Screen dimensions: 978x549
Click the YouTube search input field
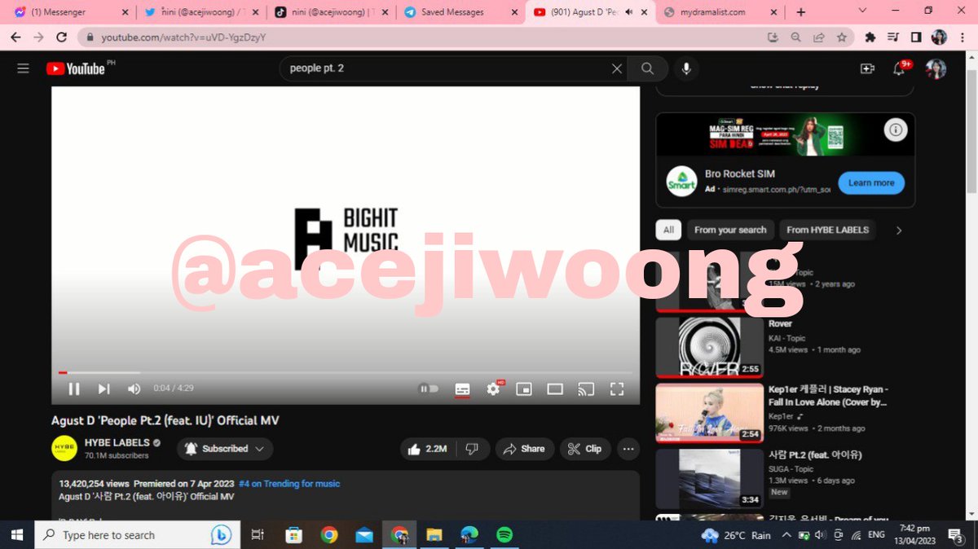[448, 69]
